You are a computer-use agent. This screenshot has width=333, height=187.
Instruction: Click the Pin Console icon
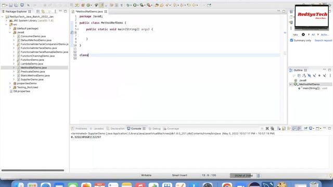click(x=305, y=128)
